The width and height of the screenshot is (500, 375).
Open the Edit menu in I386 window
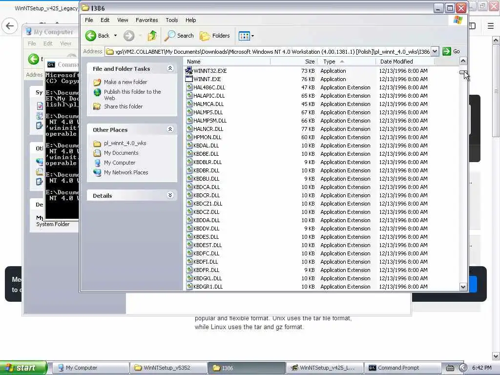(105, 20)
